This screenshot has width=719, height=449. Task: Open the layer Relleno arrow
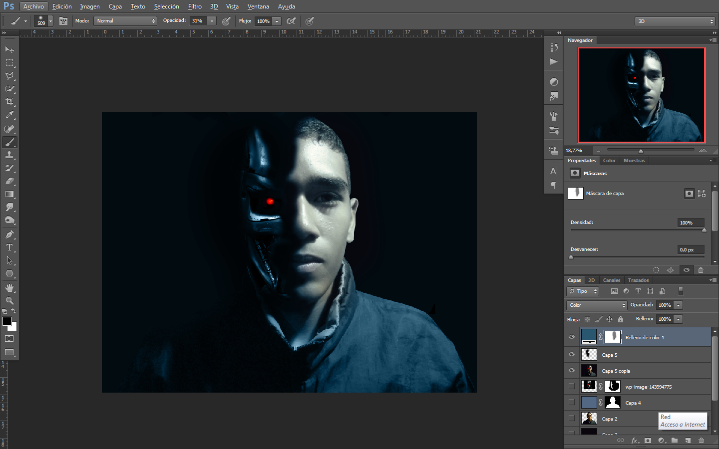click(x=678, y=319)
